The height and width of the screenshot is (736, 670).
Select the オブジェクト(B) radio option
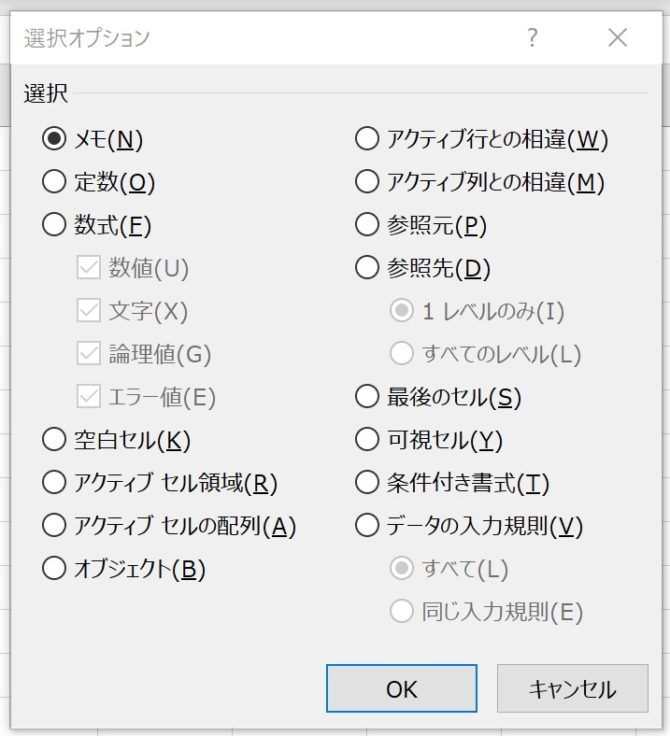tap(54, 569)
